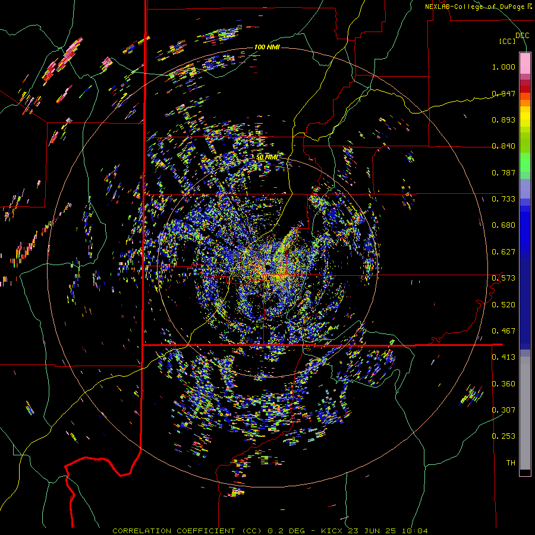Screen dimensions: 535x535
Task: Click the 0.413 scale label
Action: pos(503,357)
